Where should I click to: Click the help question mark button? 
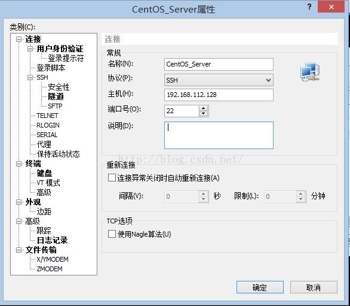pyautogui.click(x=309, y=7)
